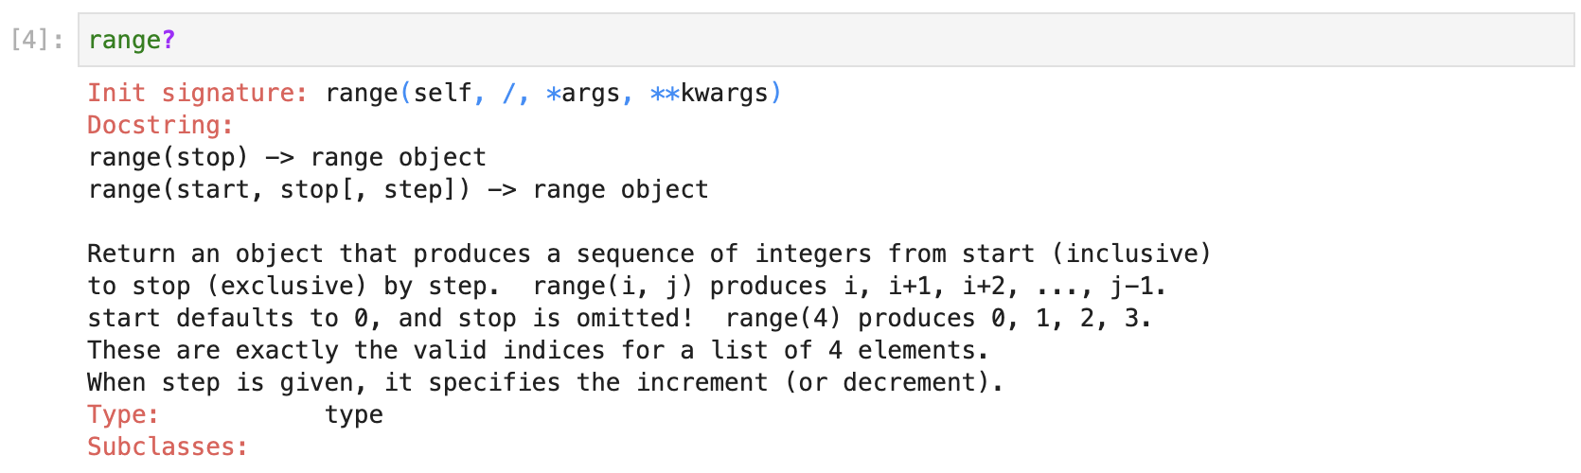Click the "*args" parameter in the signature

(583, 93)
